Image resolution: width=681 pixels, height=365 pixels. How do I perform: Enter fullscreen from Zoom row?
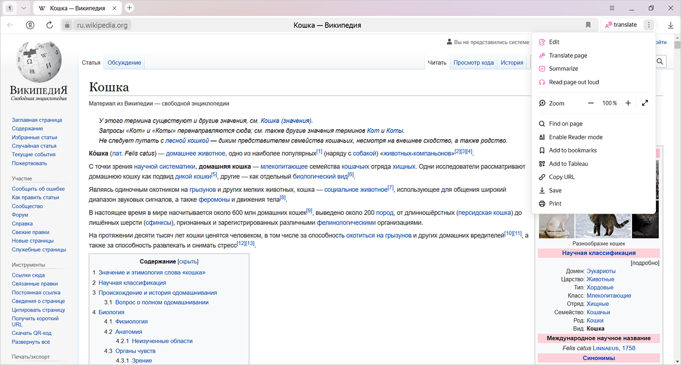click(645, 103)
